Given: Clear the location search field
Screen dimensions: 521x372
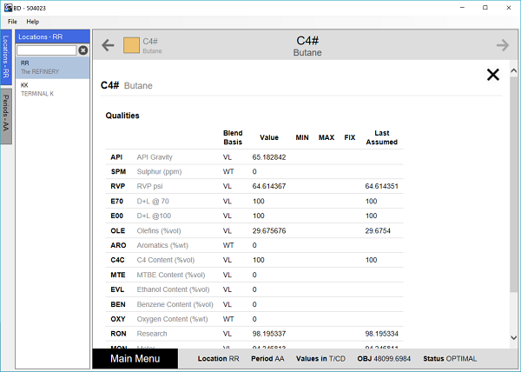Looking at the screenshot, I should point(83,50).
